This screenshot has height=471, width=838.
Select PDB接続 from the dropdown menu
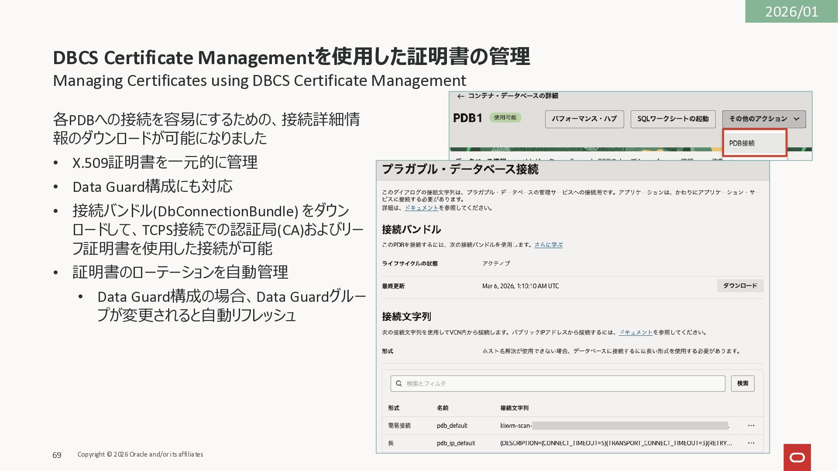click(742, 143)
